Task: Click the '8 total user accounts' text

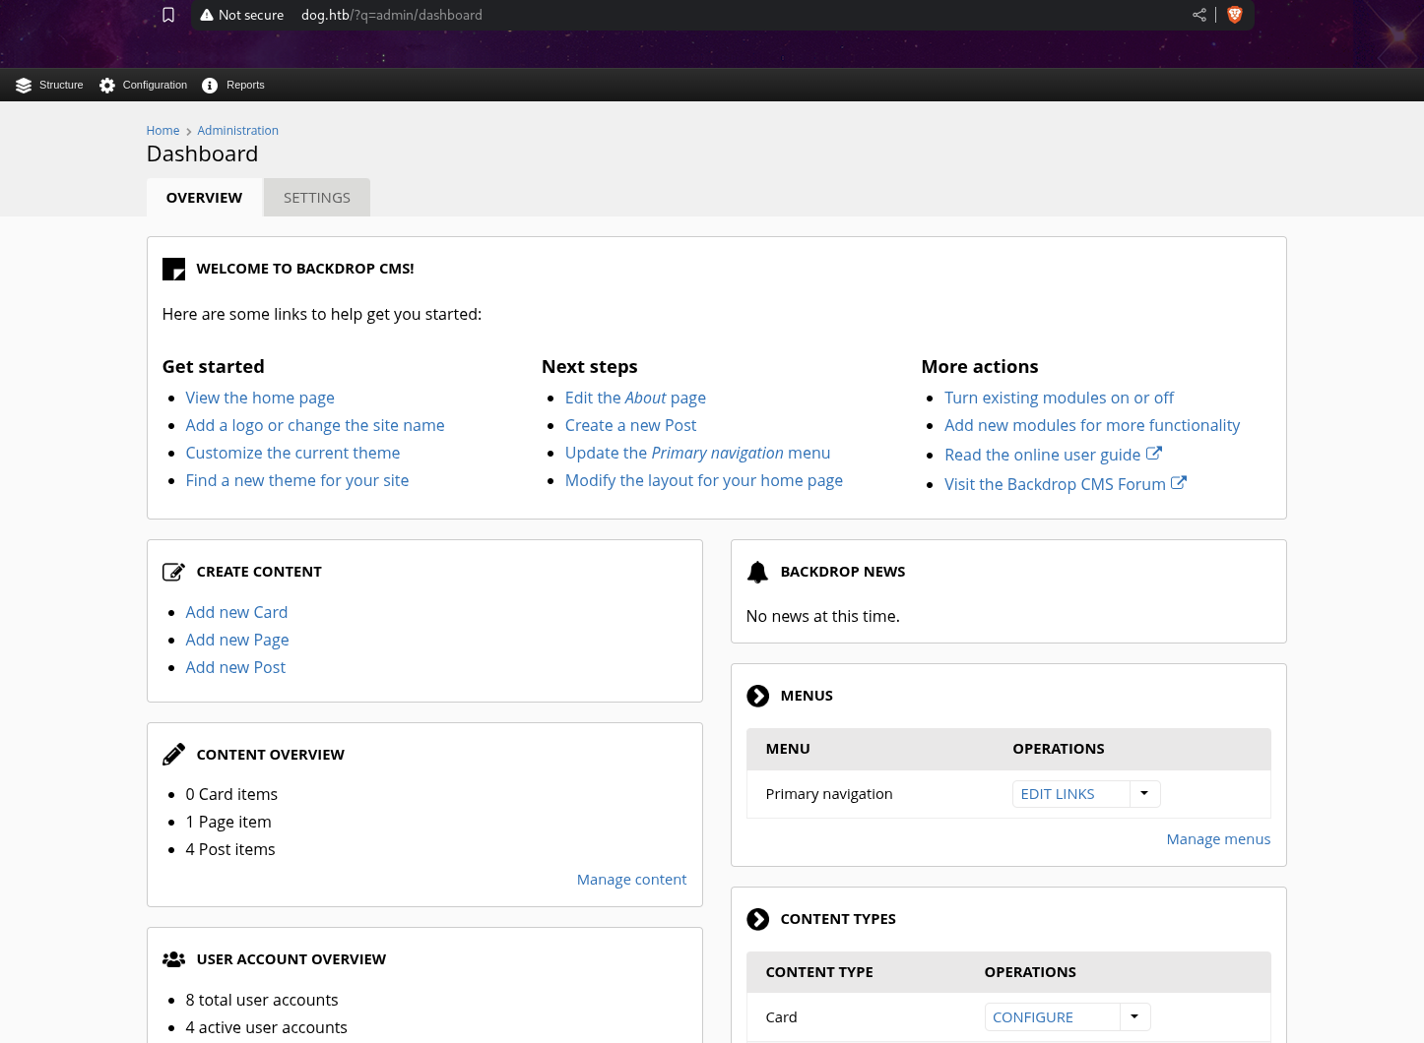Action: [262, 1000]
